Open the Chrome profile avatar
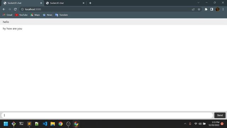The height and width of the screenshot is (128, 227). (x=217, y=9)
